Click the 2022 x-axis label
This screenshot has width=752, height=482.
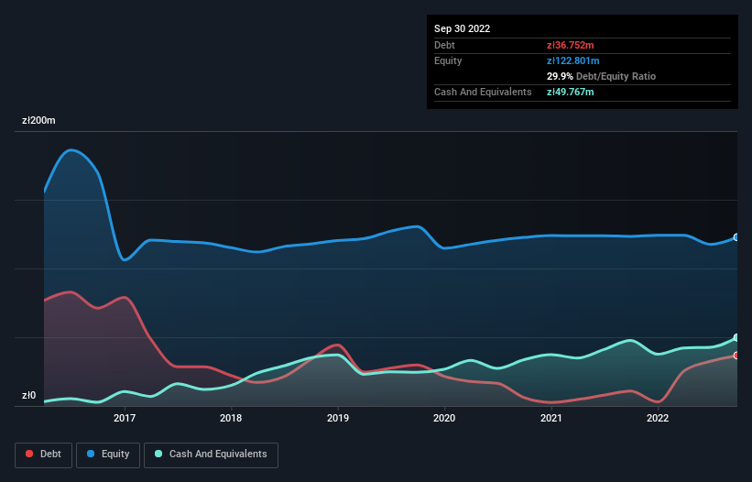point(658,418)
